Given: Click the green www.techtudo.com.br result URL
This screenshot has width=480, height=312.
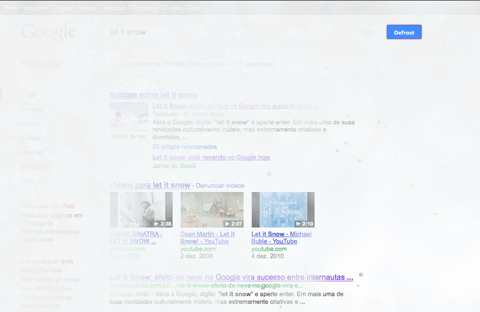Looking at the screenshot, I should 206,286.
